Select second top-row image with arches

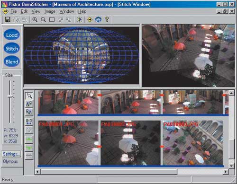(130, 102)
